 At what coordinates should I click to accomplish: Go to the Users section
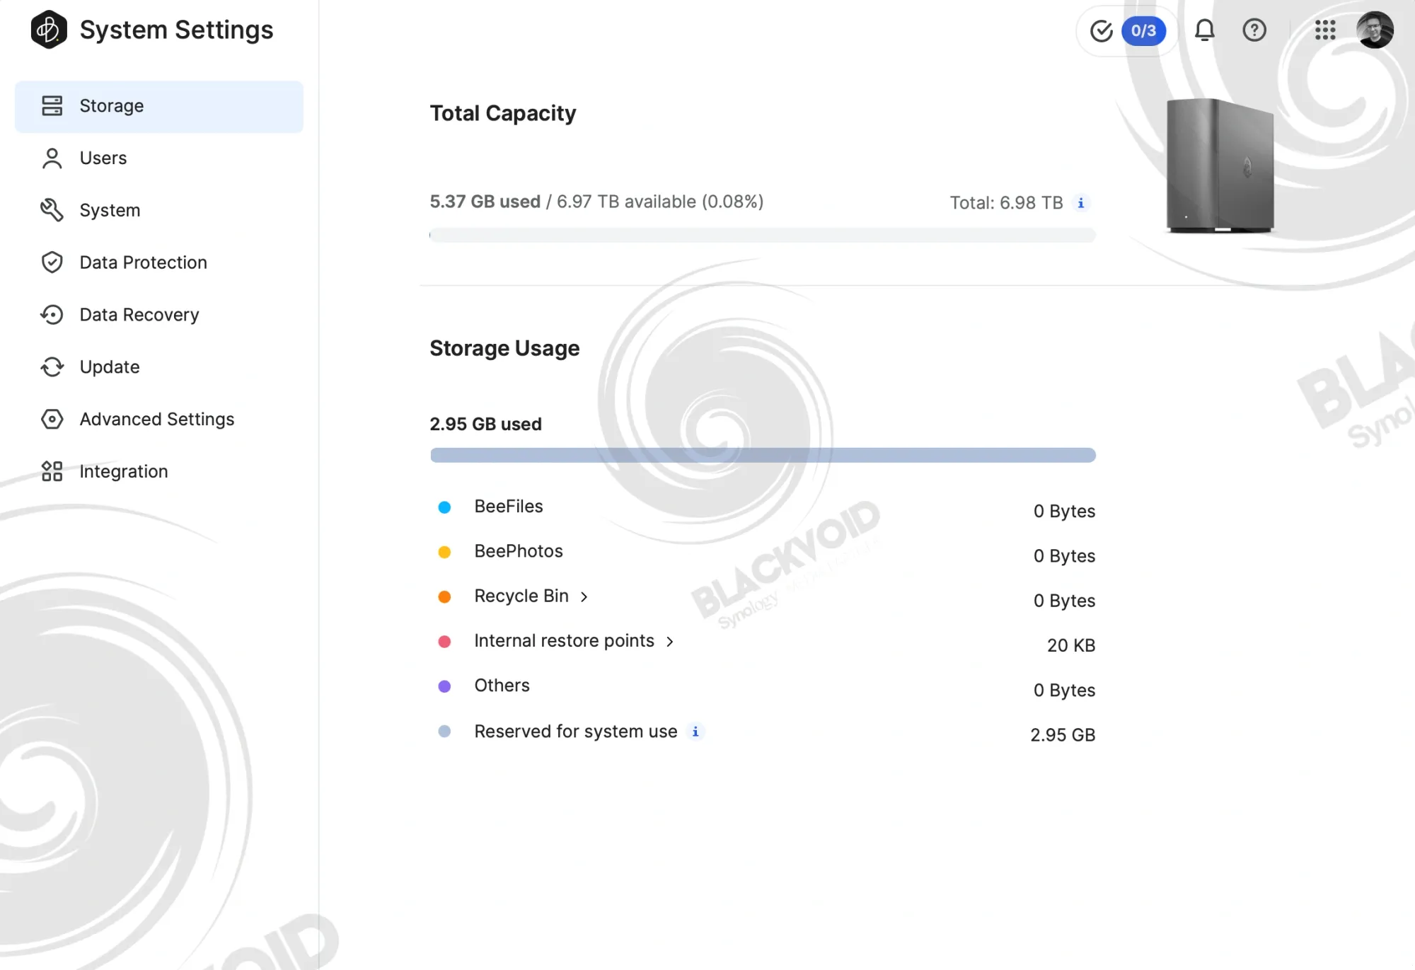159,158
